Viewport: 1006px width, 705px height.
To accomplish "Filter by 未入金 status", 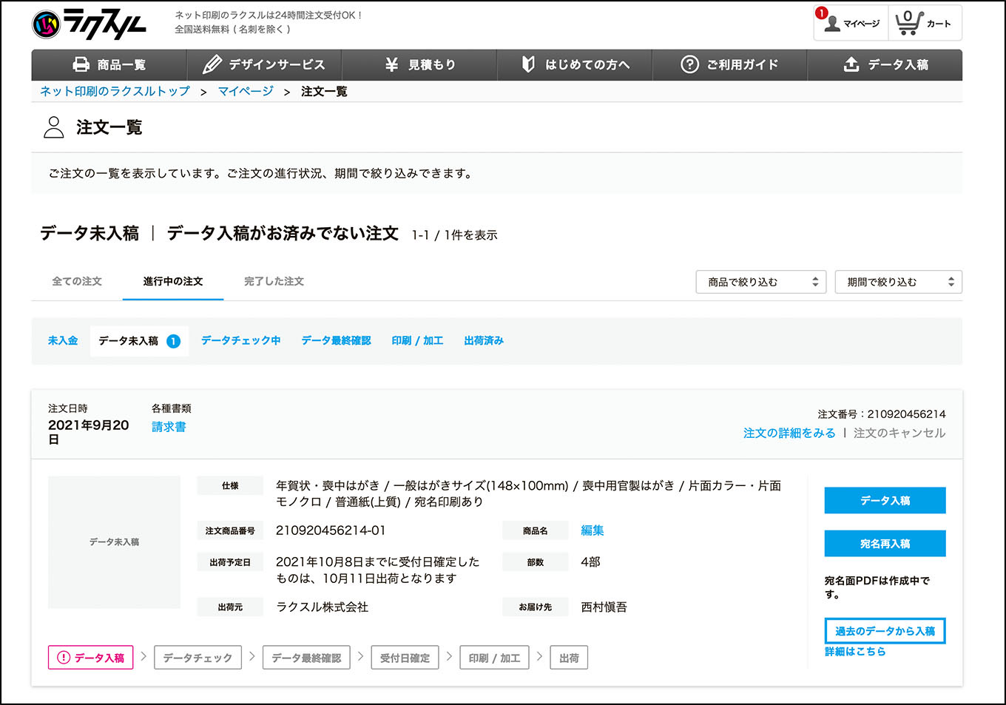I will coord(63,340).
